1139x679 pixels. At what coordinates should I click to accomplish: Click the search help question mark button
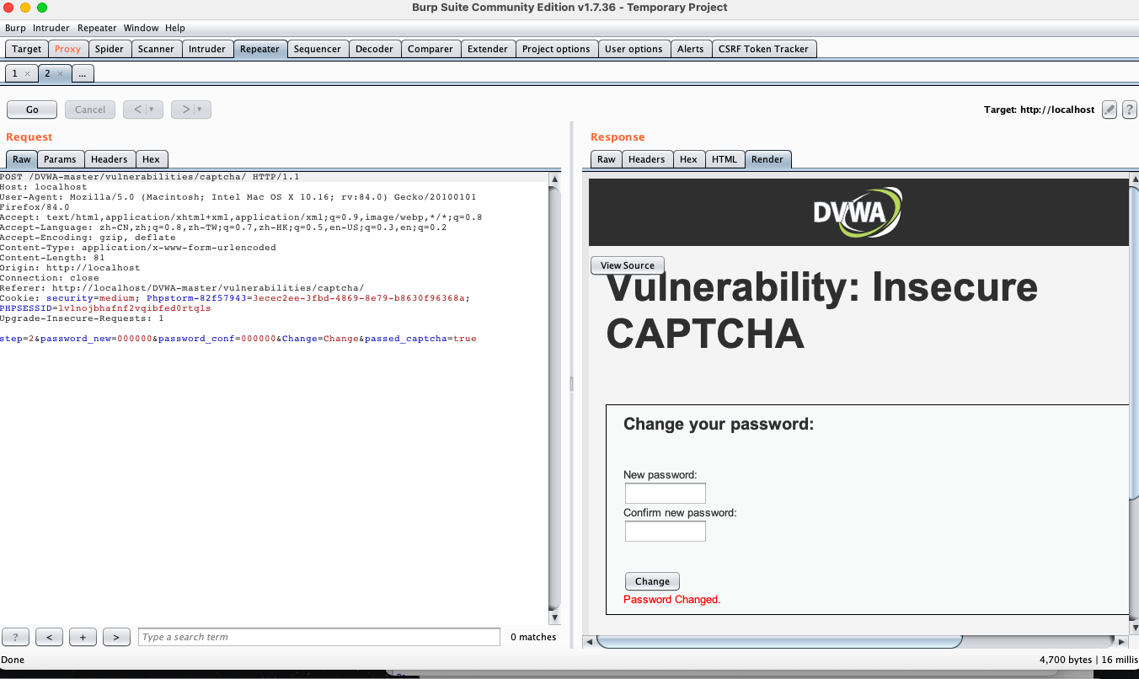[x=16, y=637]
